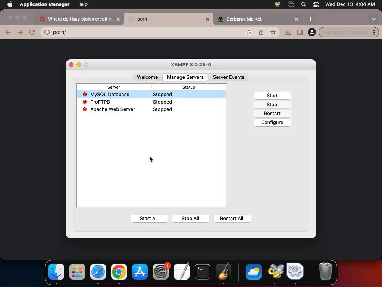Image resolution: width=382 pixels, height=287 pixels.
Task: Click the bee icon in menu bar
Action: click(x=277, y=4)
